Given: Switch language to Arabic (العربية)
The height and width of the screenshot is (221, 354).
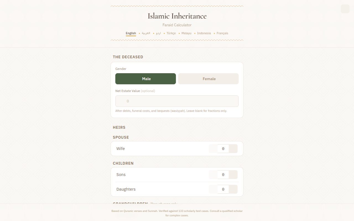Looking at the screenshot, I should point(146,33).
